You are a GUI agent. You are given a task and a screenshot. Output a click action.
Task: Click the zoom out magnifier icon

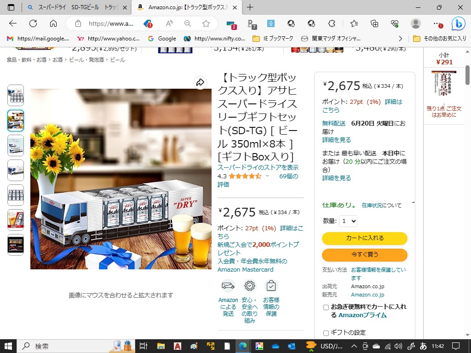coord(188,23)
